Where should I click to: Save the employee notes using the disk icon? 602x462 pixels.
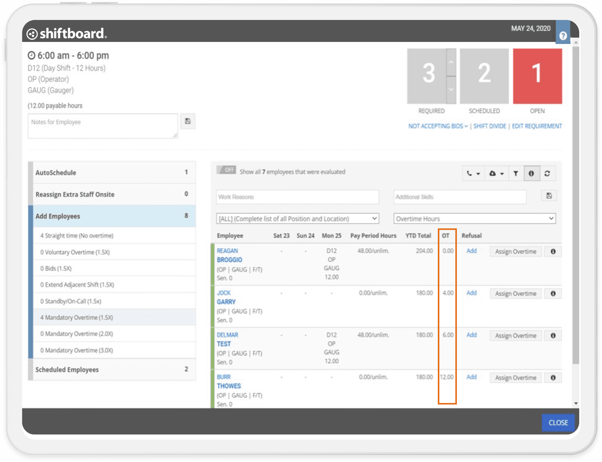[188, 121]
